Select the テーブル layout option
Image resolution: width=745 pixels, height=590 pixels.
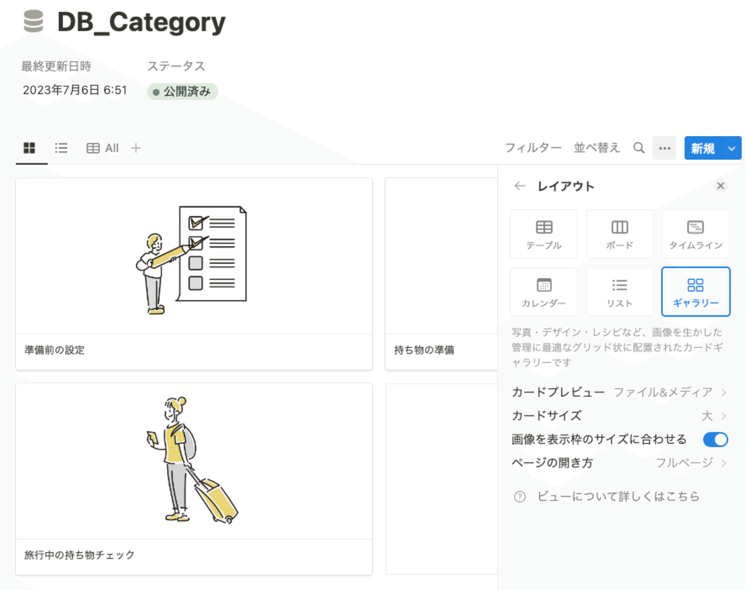(x=544, y=234)
